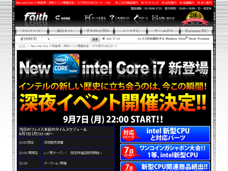Open 店舗案内 top link
The image size is (228, 171).
pos(187,2)
